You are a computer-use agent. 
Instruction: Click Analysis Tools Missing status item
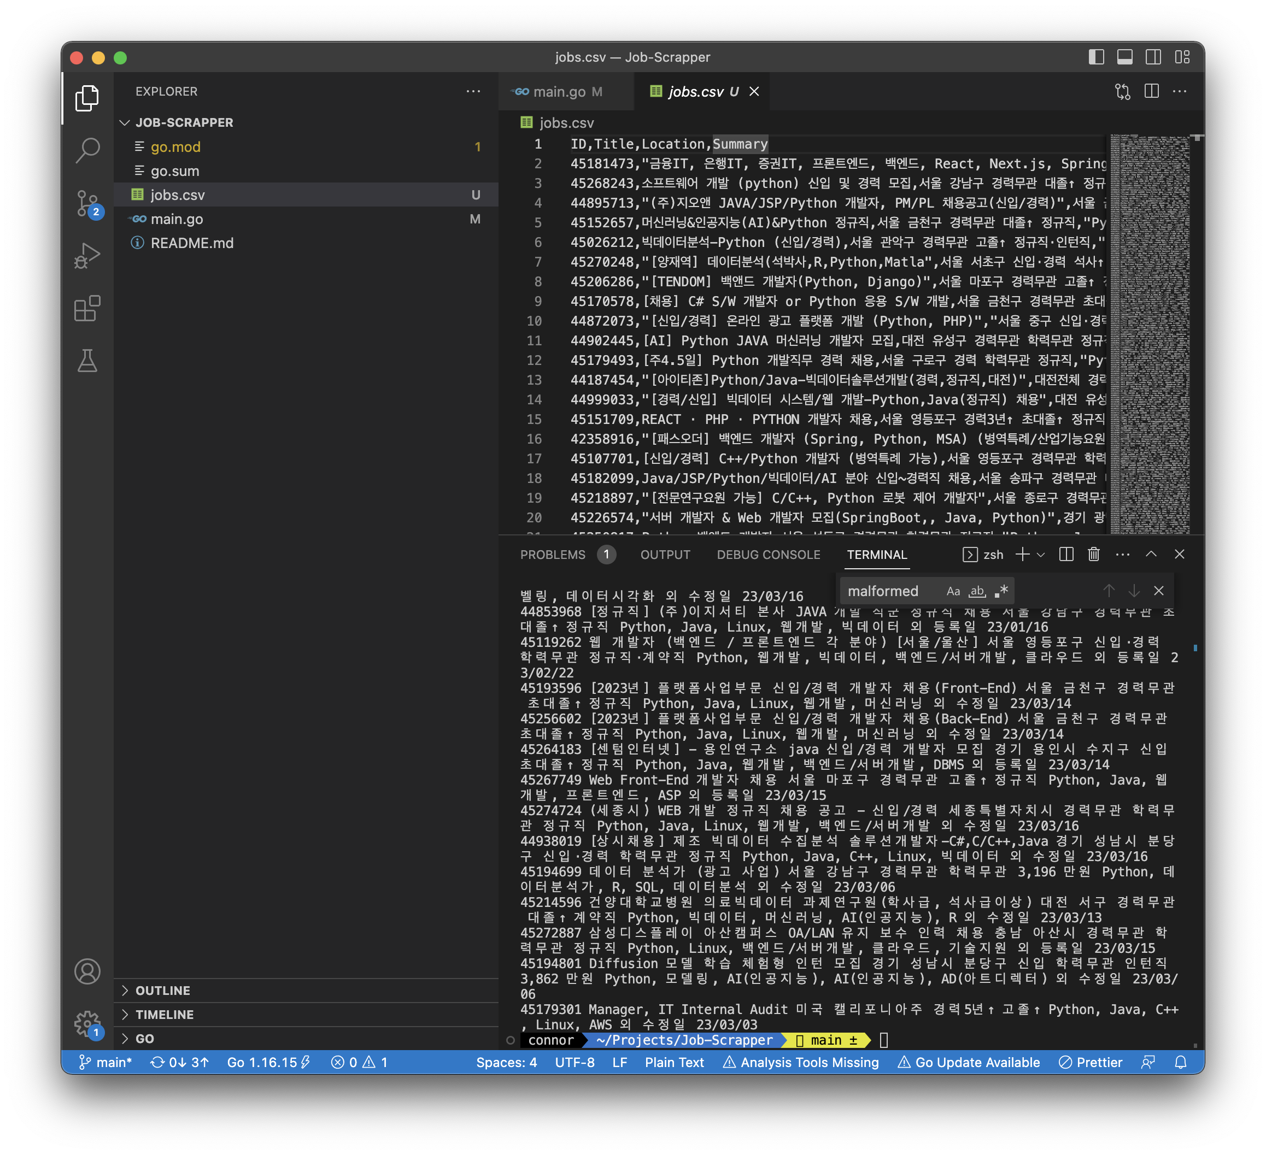tap(801, 1062)
